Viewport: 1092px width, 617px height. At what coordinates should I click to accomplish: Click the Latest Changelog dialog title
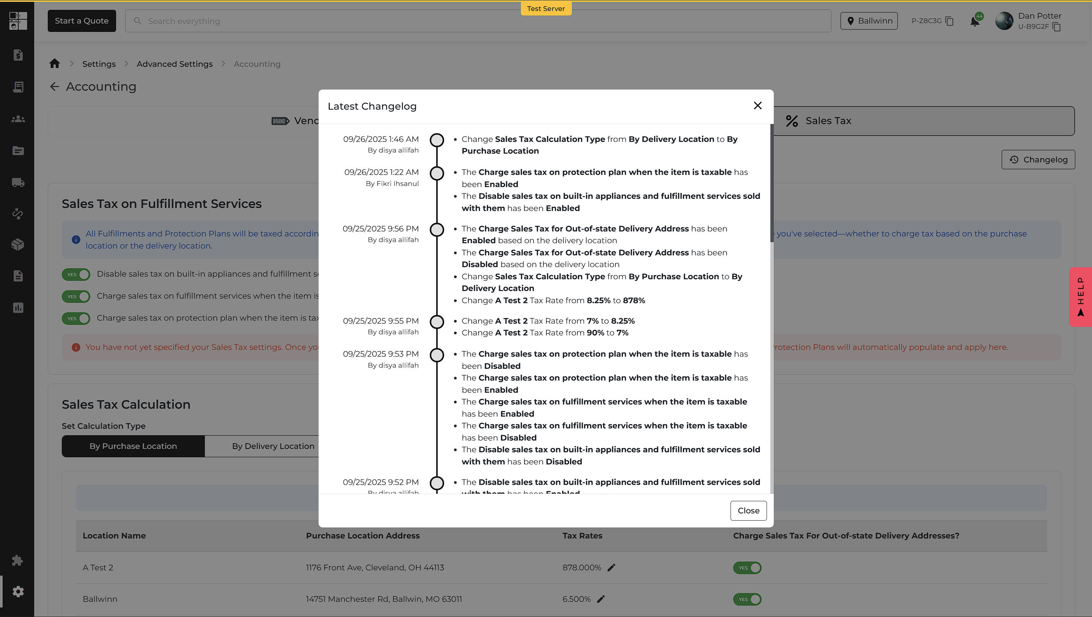click(x=372, y=106)
